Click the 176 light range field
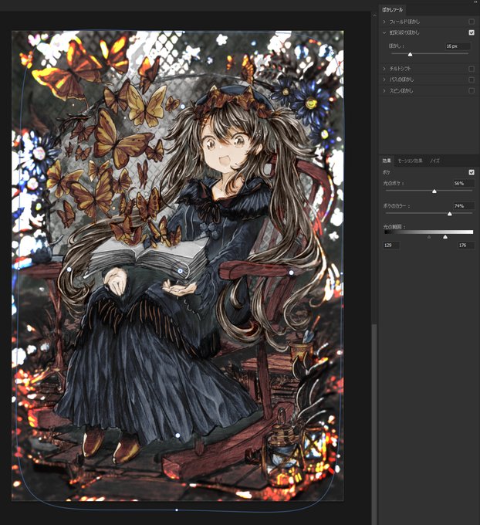This screenshot has height=525, width=480. pyautogui.click(x=466, y=245)
